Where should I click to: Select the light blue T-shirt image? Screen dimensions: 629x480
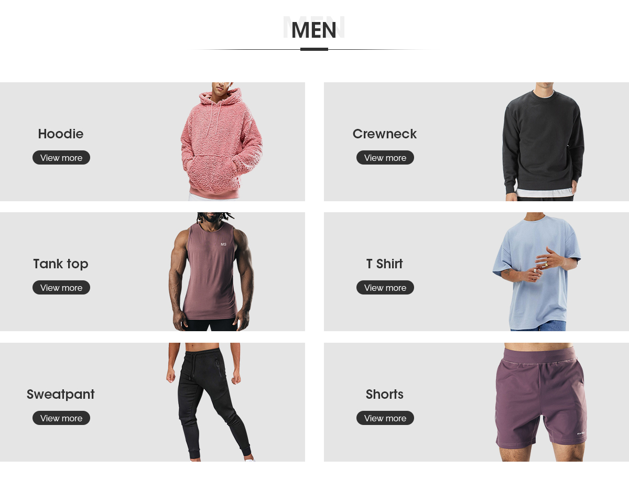point(537,271)
